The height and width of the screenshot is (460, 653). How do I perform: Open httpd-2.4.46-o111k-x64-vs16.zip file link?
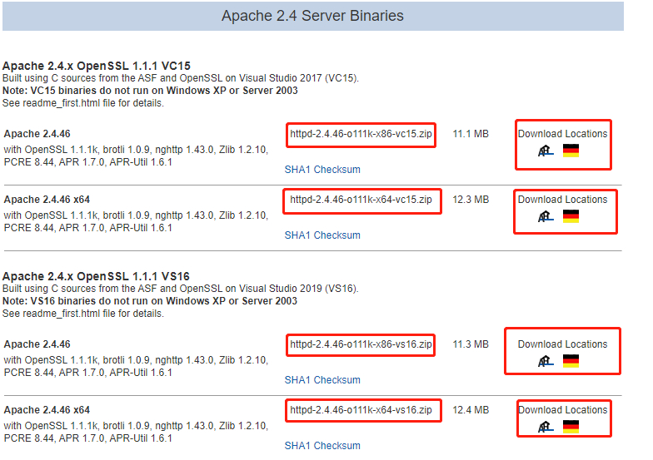pyautogui.click(x=361, y=410)
